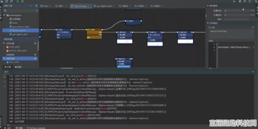Click the import win32api library text box
Image resolution: width=258 pixels, height=129 pixels.
tap(232, 34)
